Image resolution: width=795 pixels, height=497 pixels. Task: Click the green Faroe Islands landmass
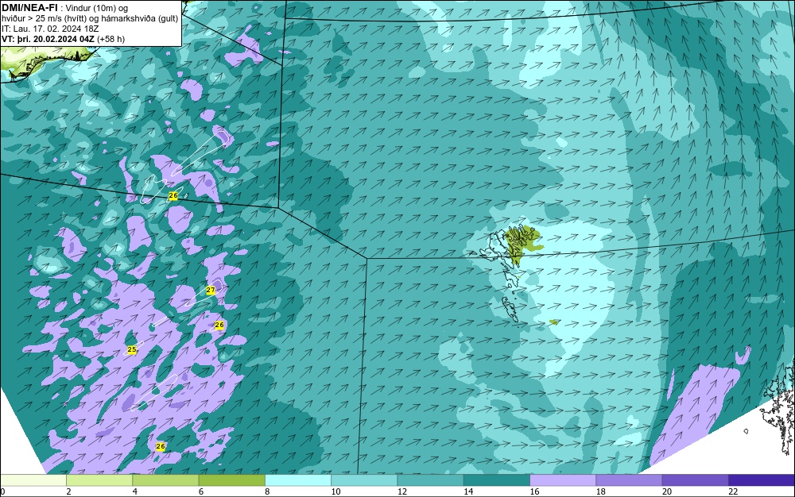[523, 242]
